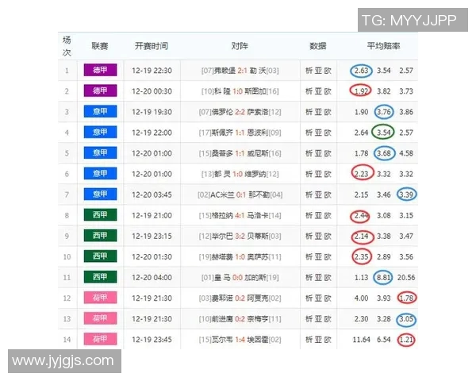Viewport: 476px width, 381px height.
Task: Click the blue-circled 2.63 home odds
Action: point(361,71)
